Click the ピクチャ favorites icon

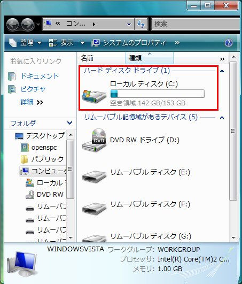pyautogui.click(x=12, y=89)
